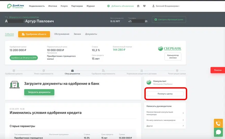225x139 pixels.
Task: Click Написать руководителю heading
Action: [x=159, y=106]
